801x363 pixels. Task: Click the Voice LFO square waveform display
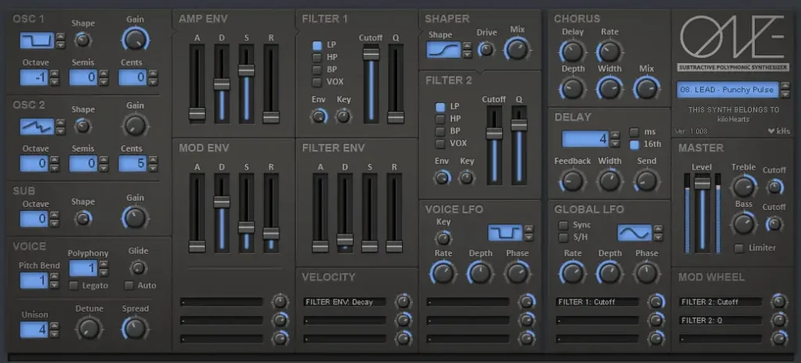click(505, 233)
